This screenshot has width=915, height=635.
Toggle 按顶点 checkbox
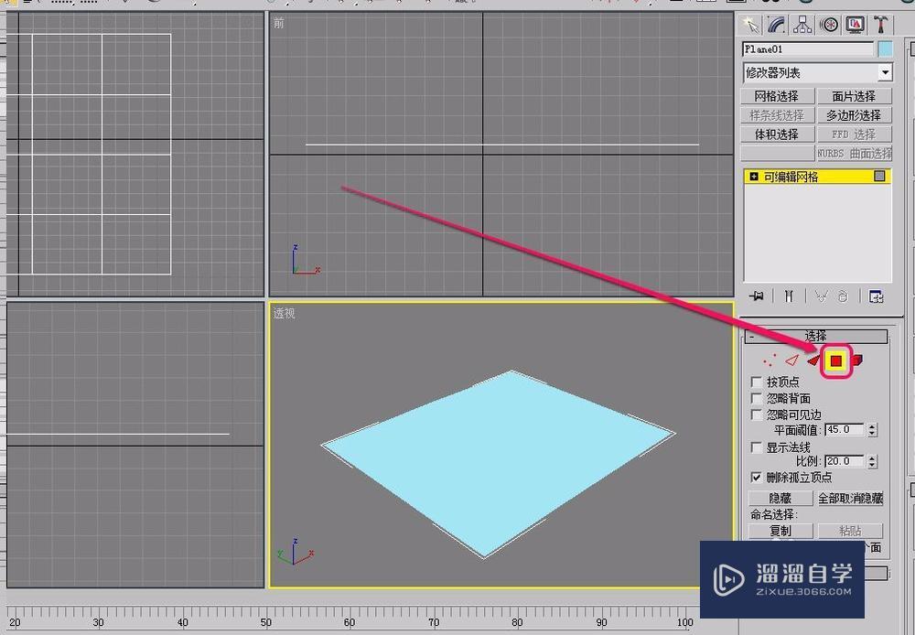pyautogui.click(x=757, y=382)
